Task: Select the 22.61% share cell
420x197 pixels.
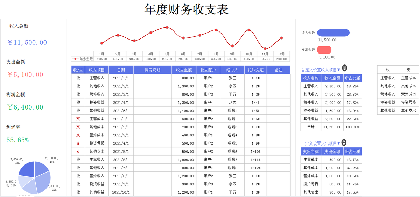Action: pos(352,119)
